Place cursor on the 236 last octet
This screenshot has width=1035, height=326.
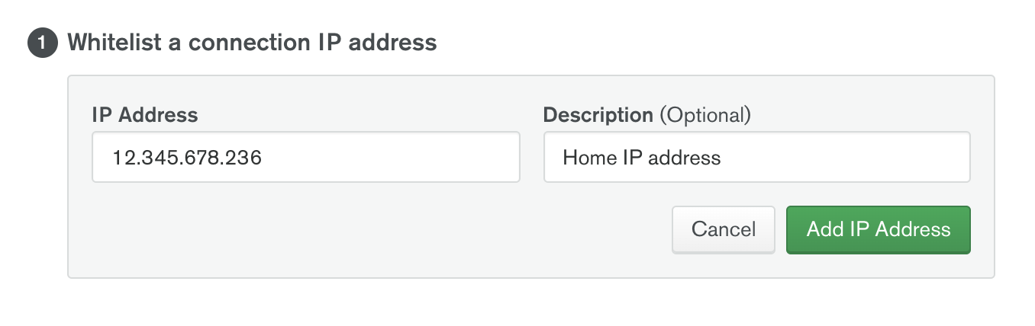(x=243, y=158)
